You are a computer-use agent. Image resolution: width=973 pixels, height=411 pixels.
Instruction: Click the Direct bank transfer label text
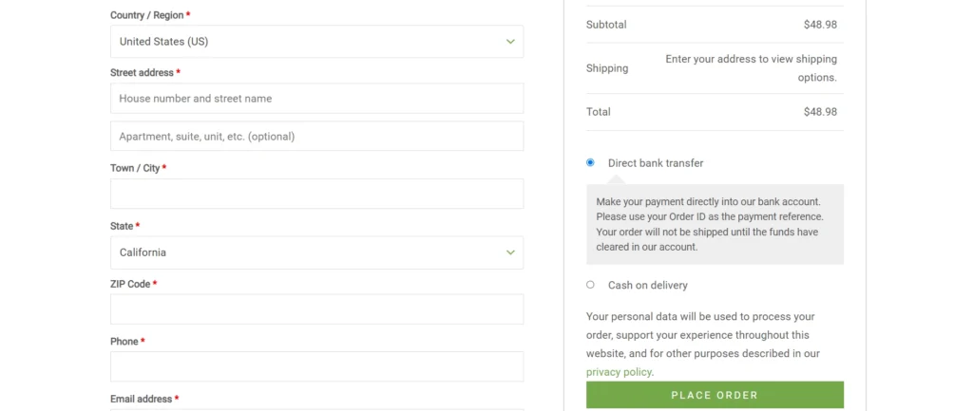pyautogui.click(x=656, y=163)
